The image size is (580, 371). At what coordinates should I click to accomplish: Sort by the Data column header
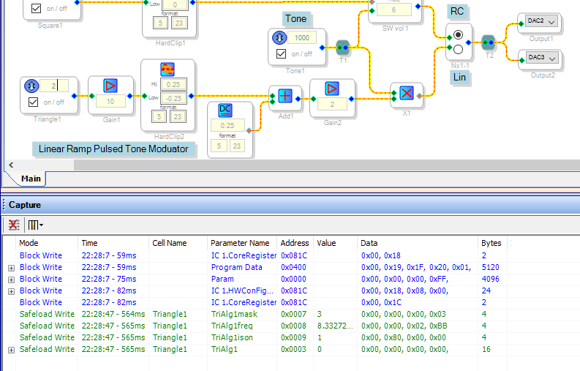click(x=418, y=243)
